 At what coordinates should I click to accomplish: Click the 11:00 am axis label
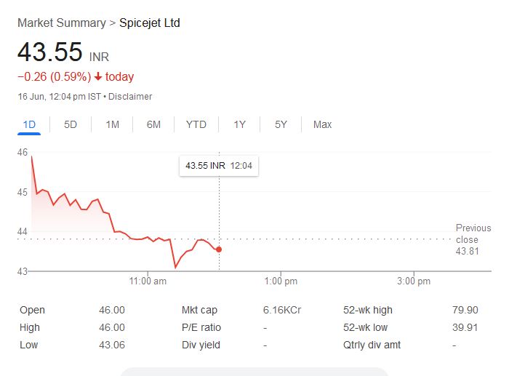tap(148, 281)
